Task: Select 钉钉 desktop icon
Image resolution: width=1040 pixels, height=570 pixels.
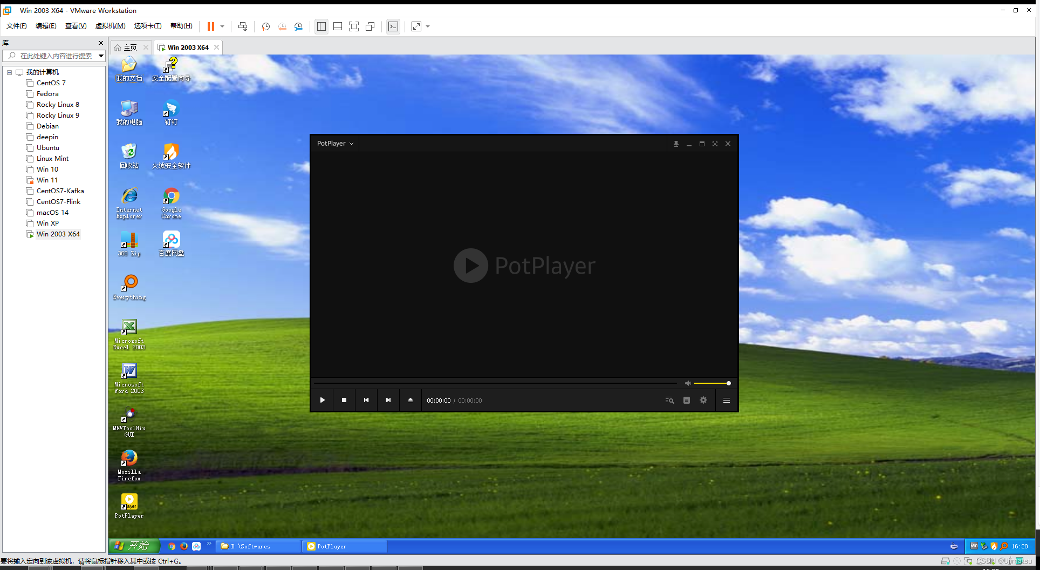Action: (x=171, y=112)
